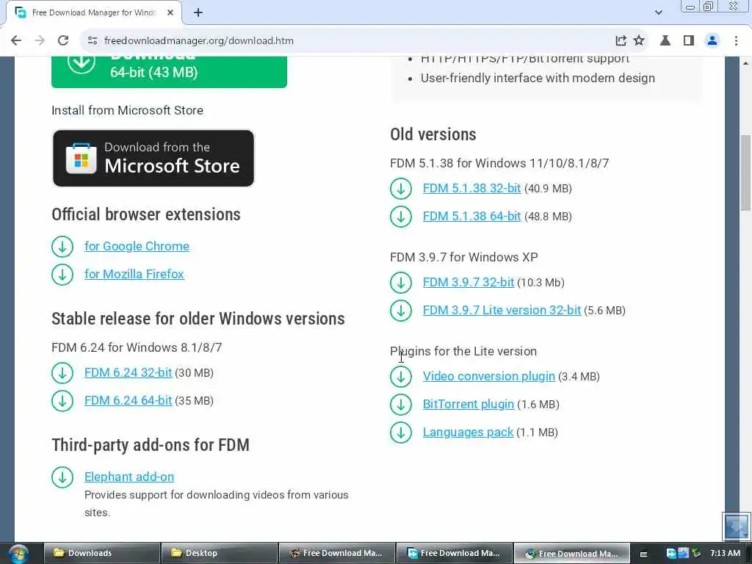Expand the tab search chevron

pos(659,12)
